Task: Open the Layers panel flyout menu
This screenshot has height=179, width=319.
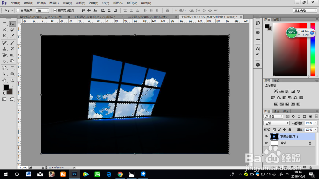Action: click(x=316, y=111)
